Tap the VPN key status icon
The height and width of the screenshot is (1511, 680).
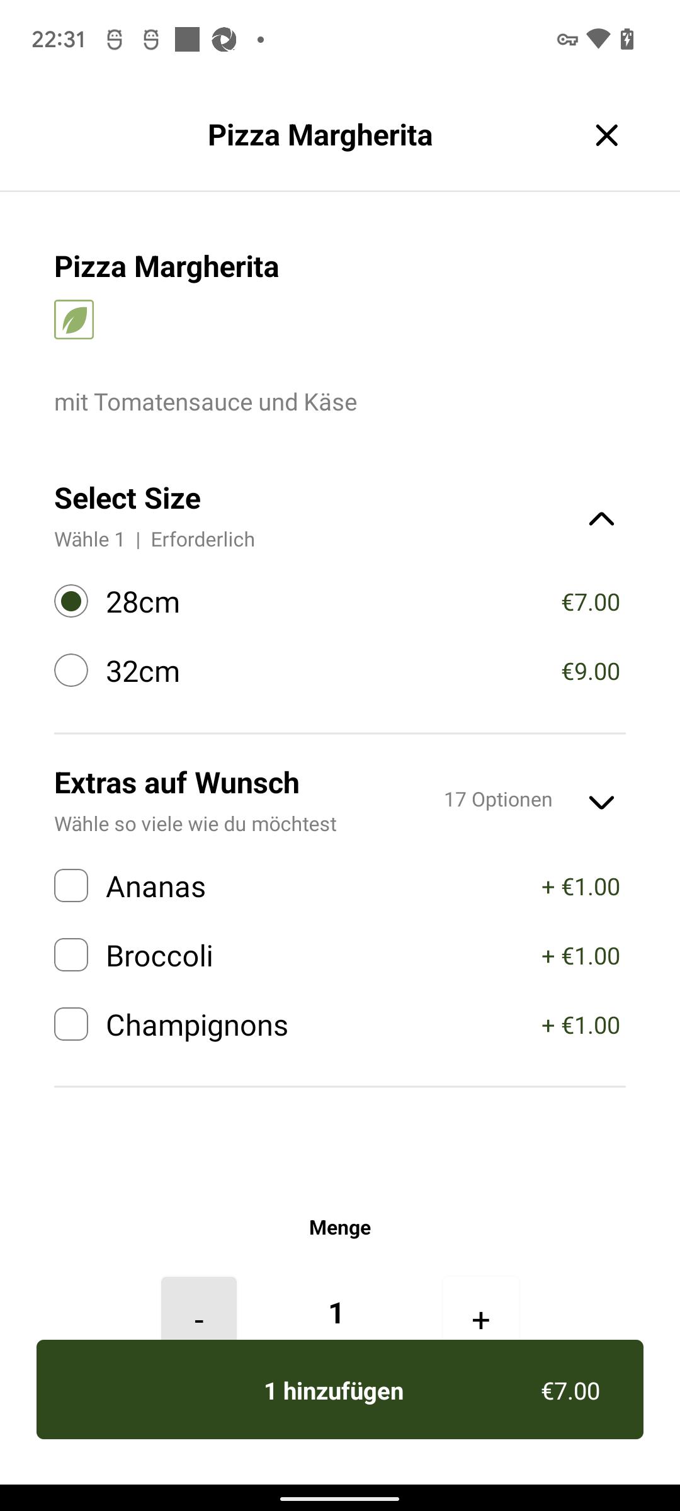point(567,40)
